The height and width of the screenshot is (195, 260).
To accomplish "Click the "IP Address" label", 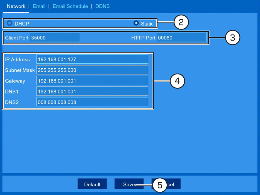I will point(17,59).
